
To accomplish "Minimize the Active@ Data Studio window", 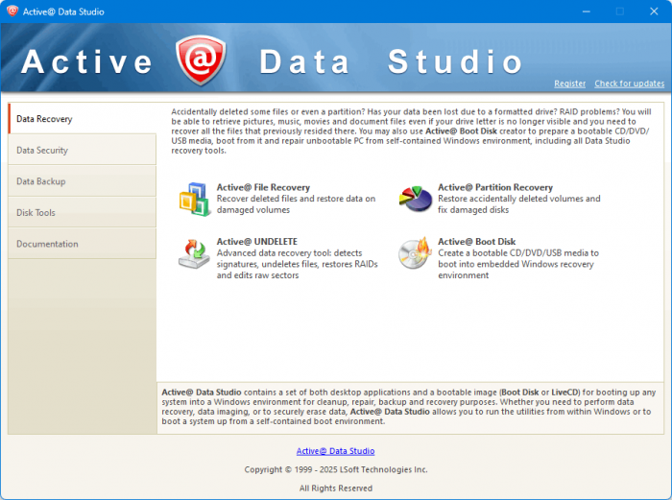I will [587, 12].
